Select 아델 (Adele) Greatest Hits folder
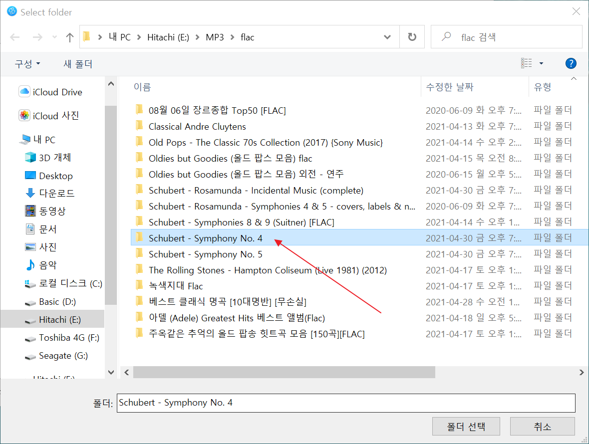This screenshot has width=589, height=444. [359, 318]
